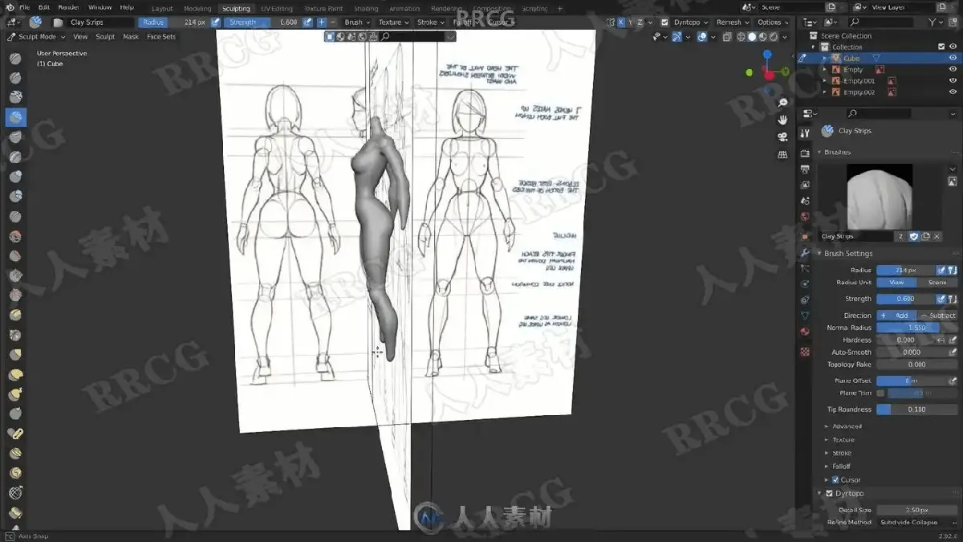Open the Modifier wrench properties tab
This screenshot has height=542, width=963.
coord(805,252)
